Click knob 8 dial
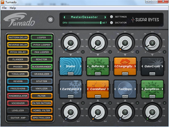 [152, 112]
